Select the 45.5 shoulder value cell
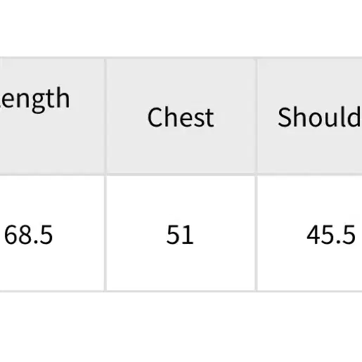 click(310, 233)
